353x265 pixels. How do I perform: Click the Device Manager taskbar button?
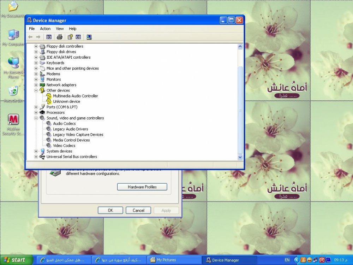tap(230, 260)
